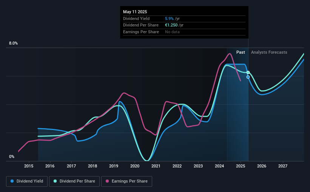Click the 0% y-axis label
The image size is (310, 192).
pyautogui.click(x=12, y=156)
